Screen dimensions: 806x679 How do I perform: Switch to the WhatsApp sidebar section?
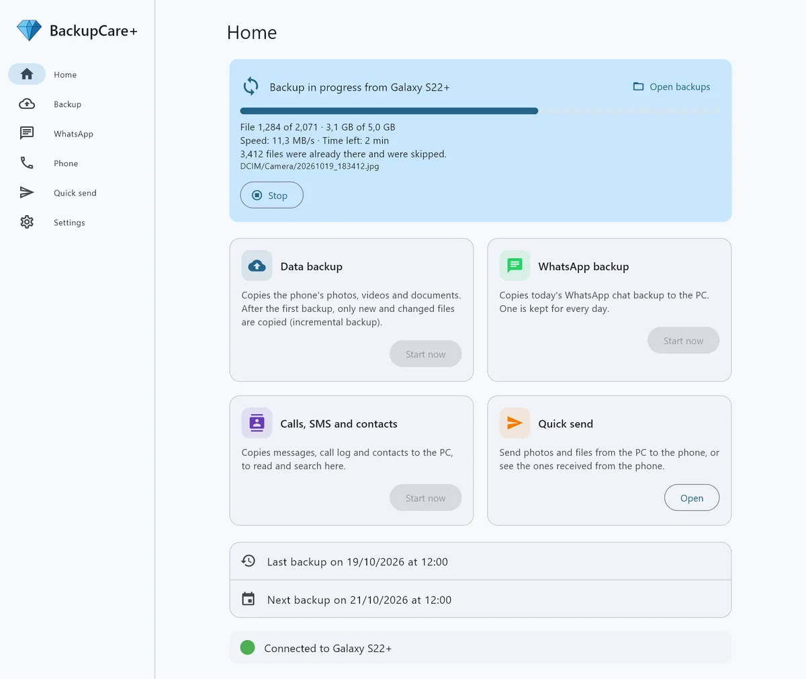(73, 134)
